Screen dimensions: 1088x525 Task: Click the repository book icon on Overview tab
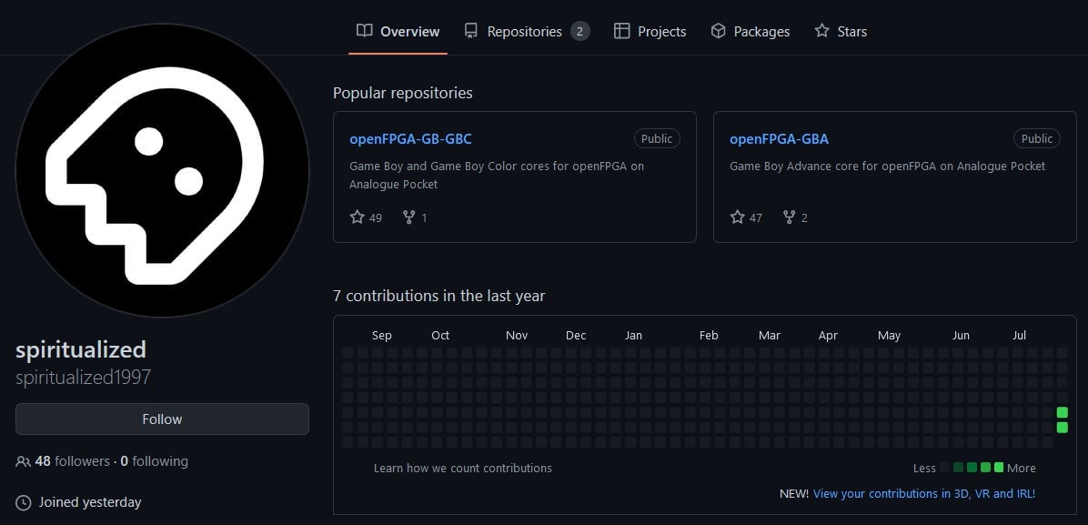click(x=363, y=30)
